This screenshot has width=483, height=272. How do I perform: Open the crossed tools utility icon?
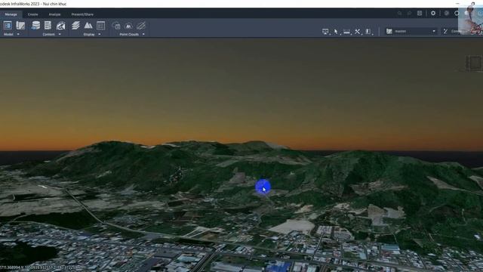point(357,32)
